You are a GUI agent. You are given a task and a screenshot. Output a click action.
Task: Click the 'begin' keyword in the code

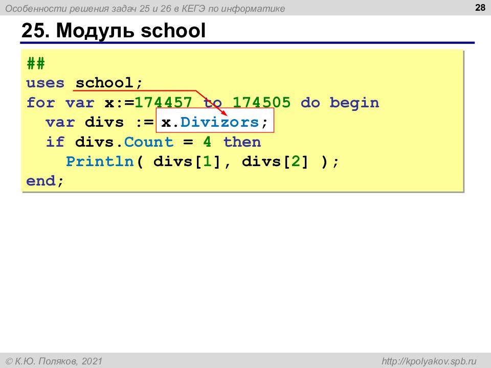[x=354, y=103]
